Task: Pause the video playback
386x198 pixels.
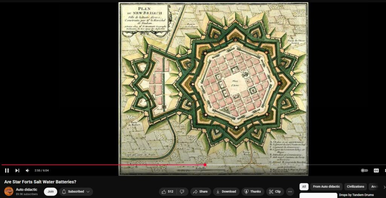Action: coord(7,170)
